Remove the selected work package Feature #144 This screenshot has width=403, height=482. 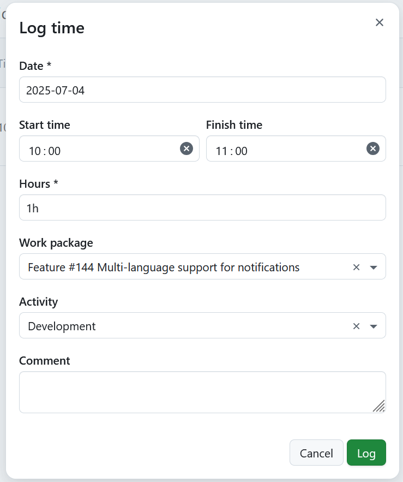(356, 267)
